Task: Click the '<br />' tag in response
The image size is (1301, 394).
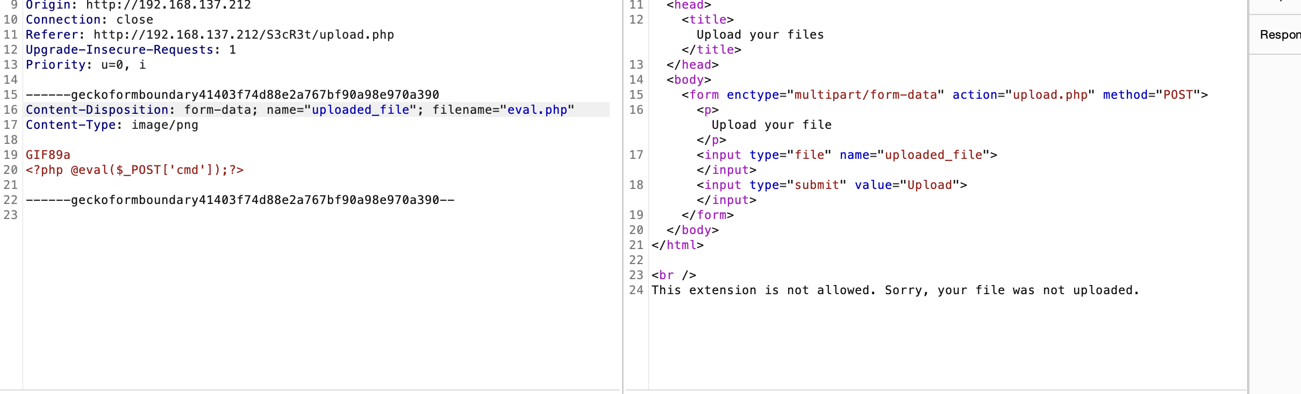Action: 674,275
